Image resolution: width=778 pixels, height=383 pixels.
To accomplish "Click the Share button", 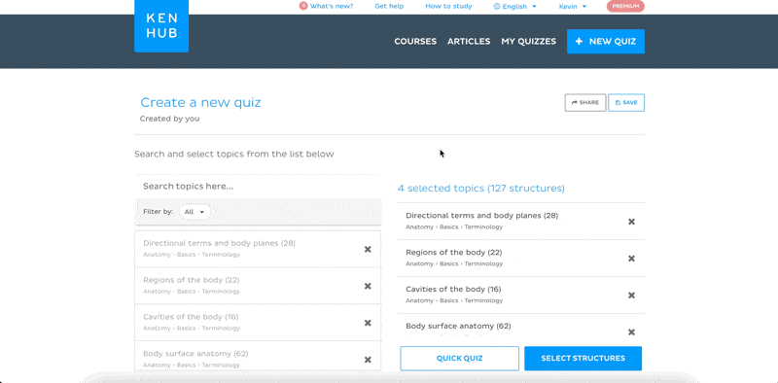I will click(x=585, y=103).
